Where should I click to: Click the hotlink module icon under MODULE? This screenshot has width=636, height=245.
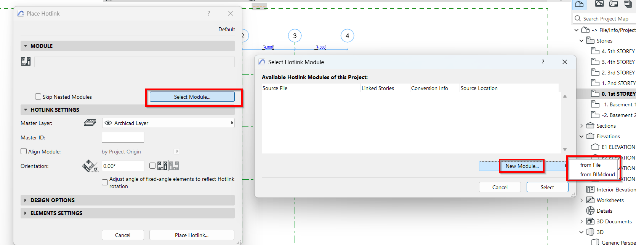click(x=26, y=62)
